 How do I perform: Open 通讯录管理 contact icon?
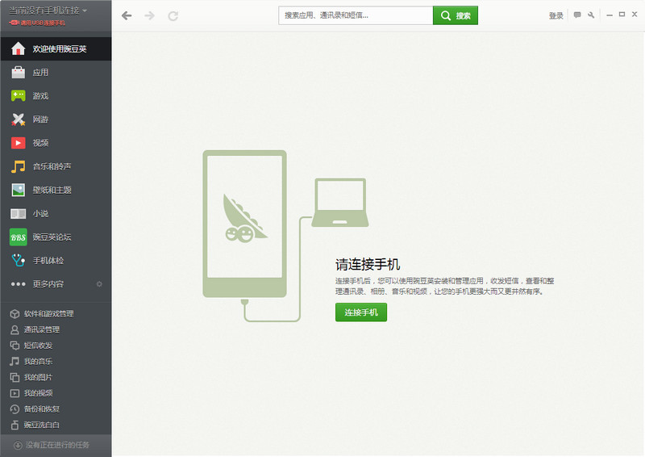[x=15, y=329]
